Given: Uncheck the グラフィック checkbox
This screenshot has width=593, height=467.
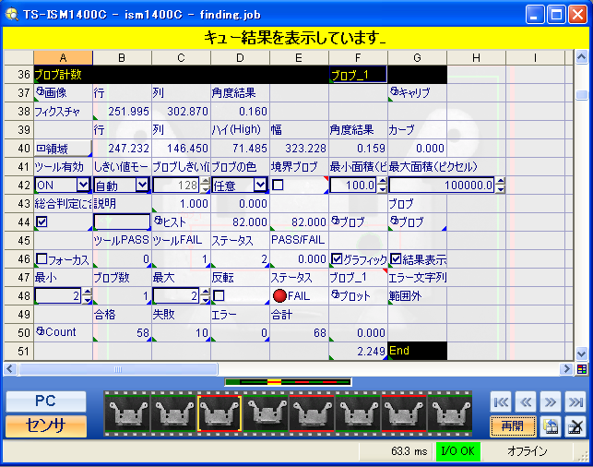Looking at the screenshot, I should (337, 258).
